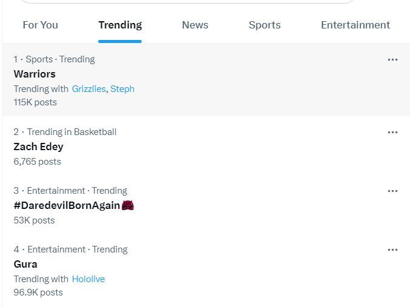Open the Steph related trend link
This screenshot has height=307, width=410.
pyautogui.click(x=122, y=89)
